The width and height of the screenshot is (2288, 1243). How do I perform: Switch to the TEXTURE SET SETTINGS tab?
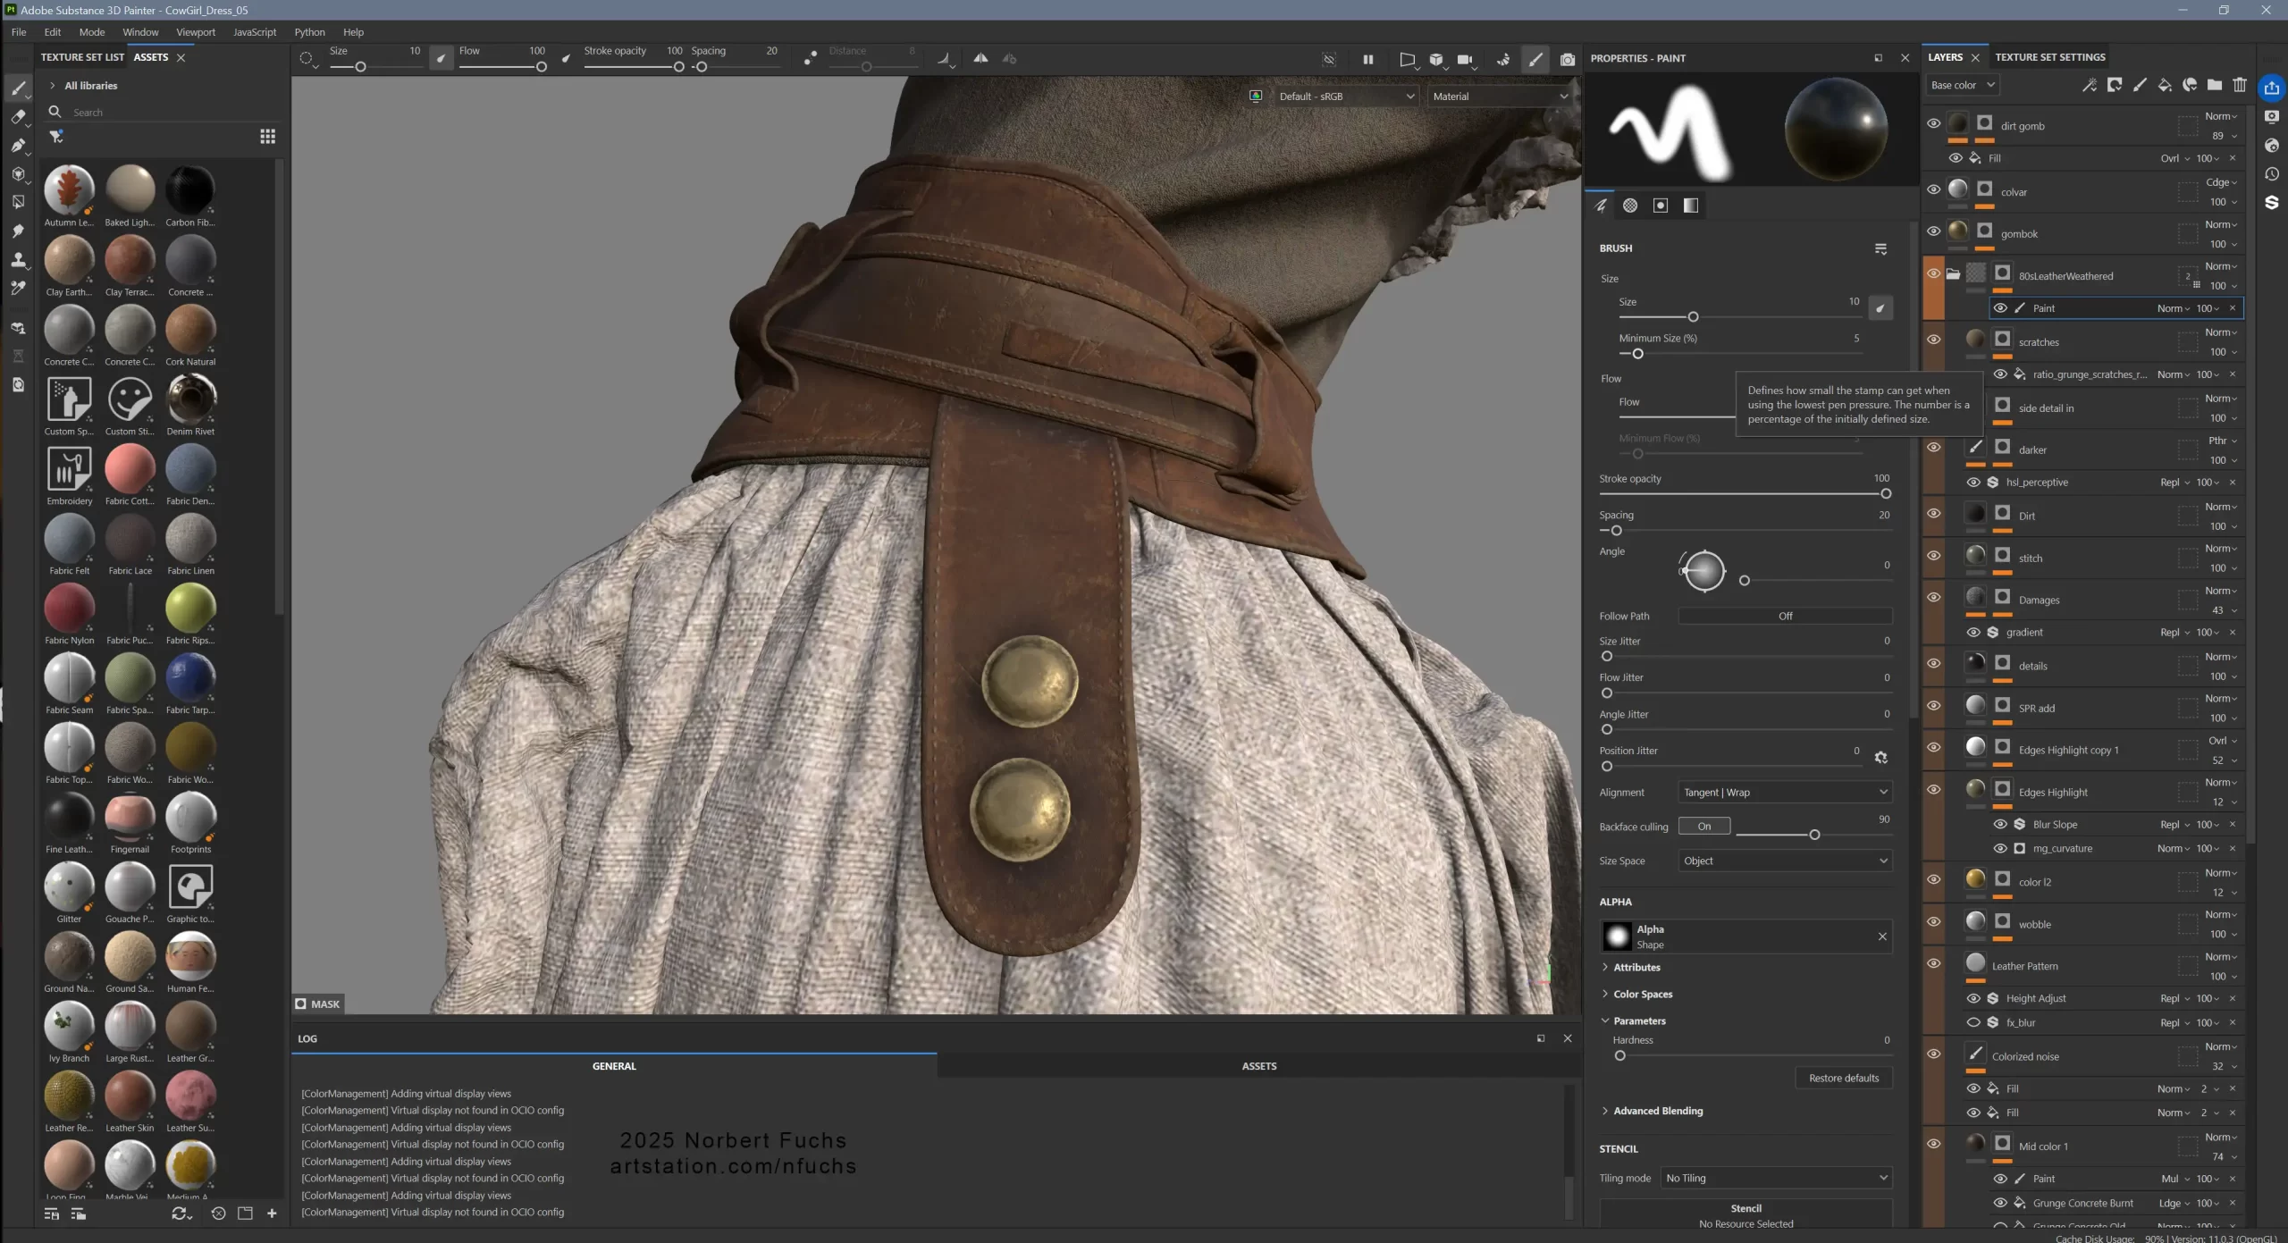[x=2050, y=56]
